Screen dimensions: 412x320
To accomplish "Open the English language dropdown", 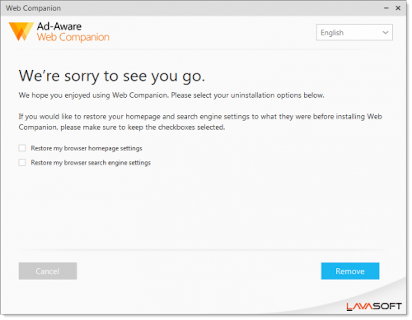I will (x=354, y=32).
